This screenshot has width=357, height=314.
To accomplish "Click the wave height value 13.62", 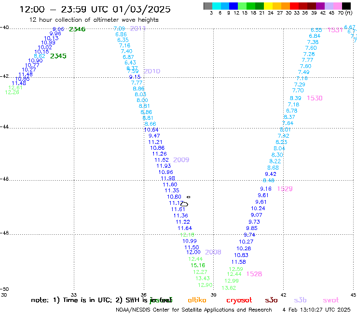I will coord(229,288).
